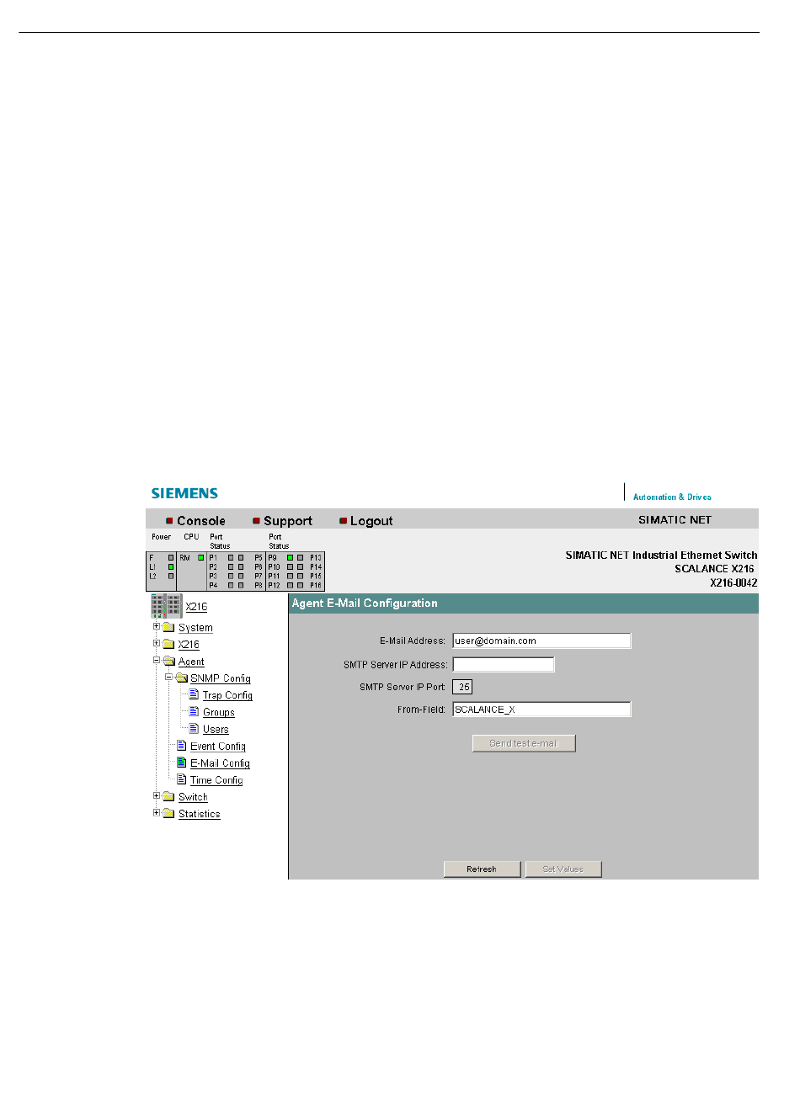The height and width of the screenshot is (1095, 800).
Task: Expand the System tree node
Action: (x=157, y=627)
